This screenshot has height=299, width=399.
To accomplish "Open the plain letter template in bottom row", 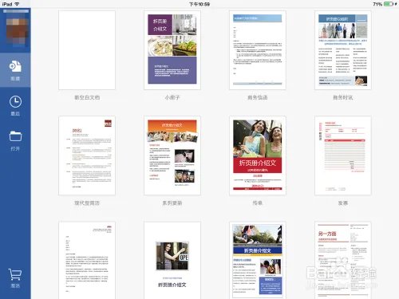I will point(87,260).
